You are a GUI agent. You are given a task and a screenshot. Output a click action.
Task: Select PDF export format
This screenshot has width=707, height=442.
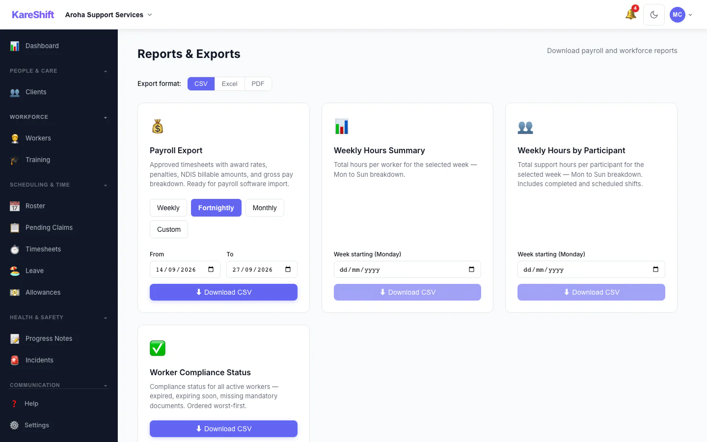click(258, 83)
